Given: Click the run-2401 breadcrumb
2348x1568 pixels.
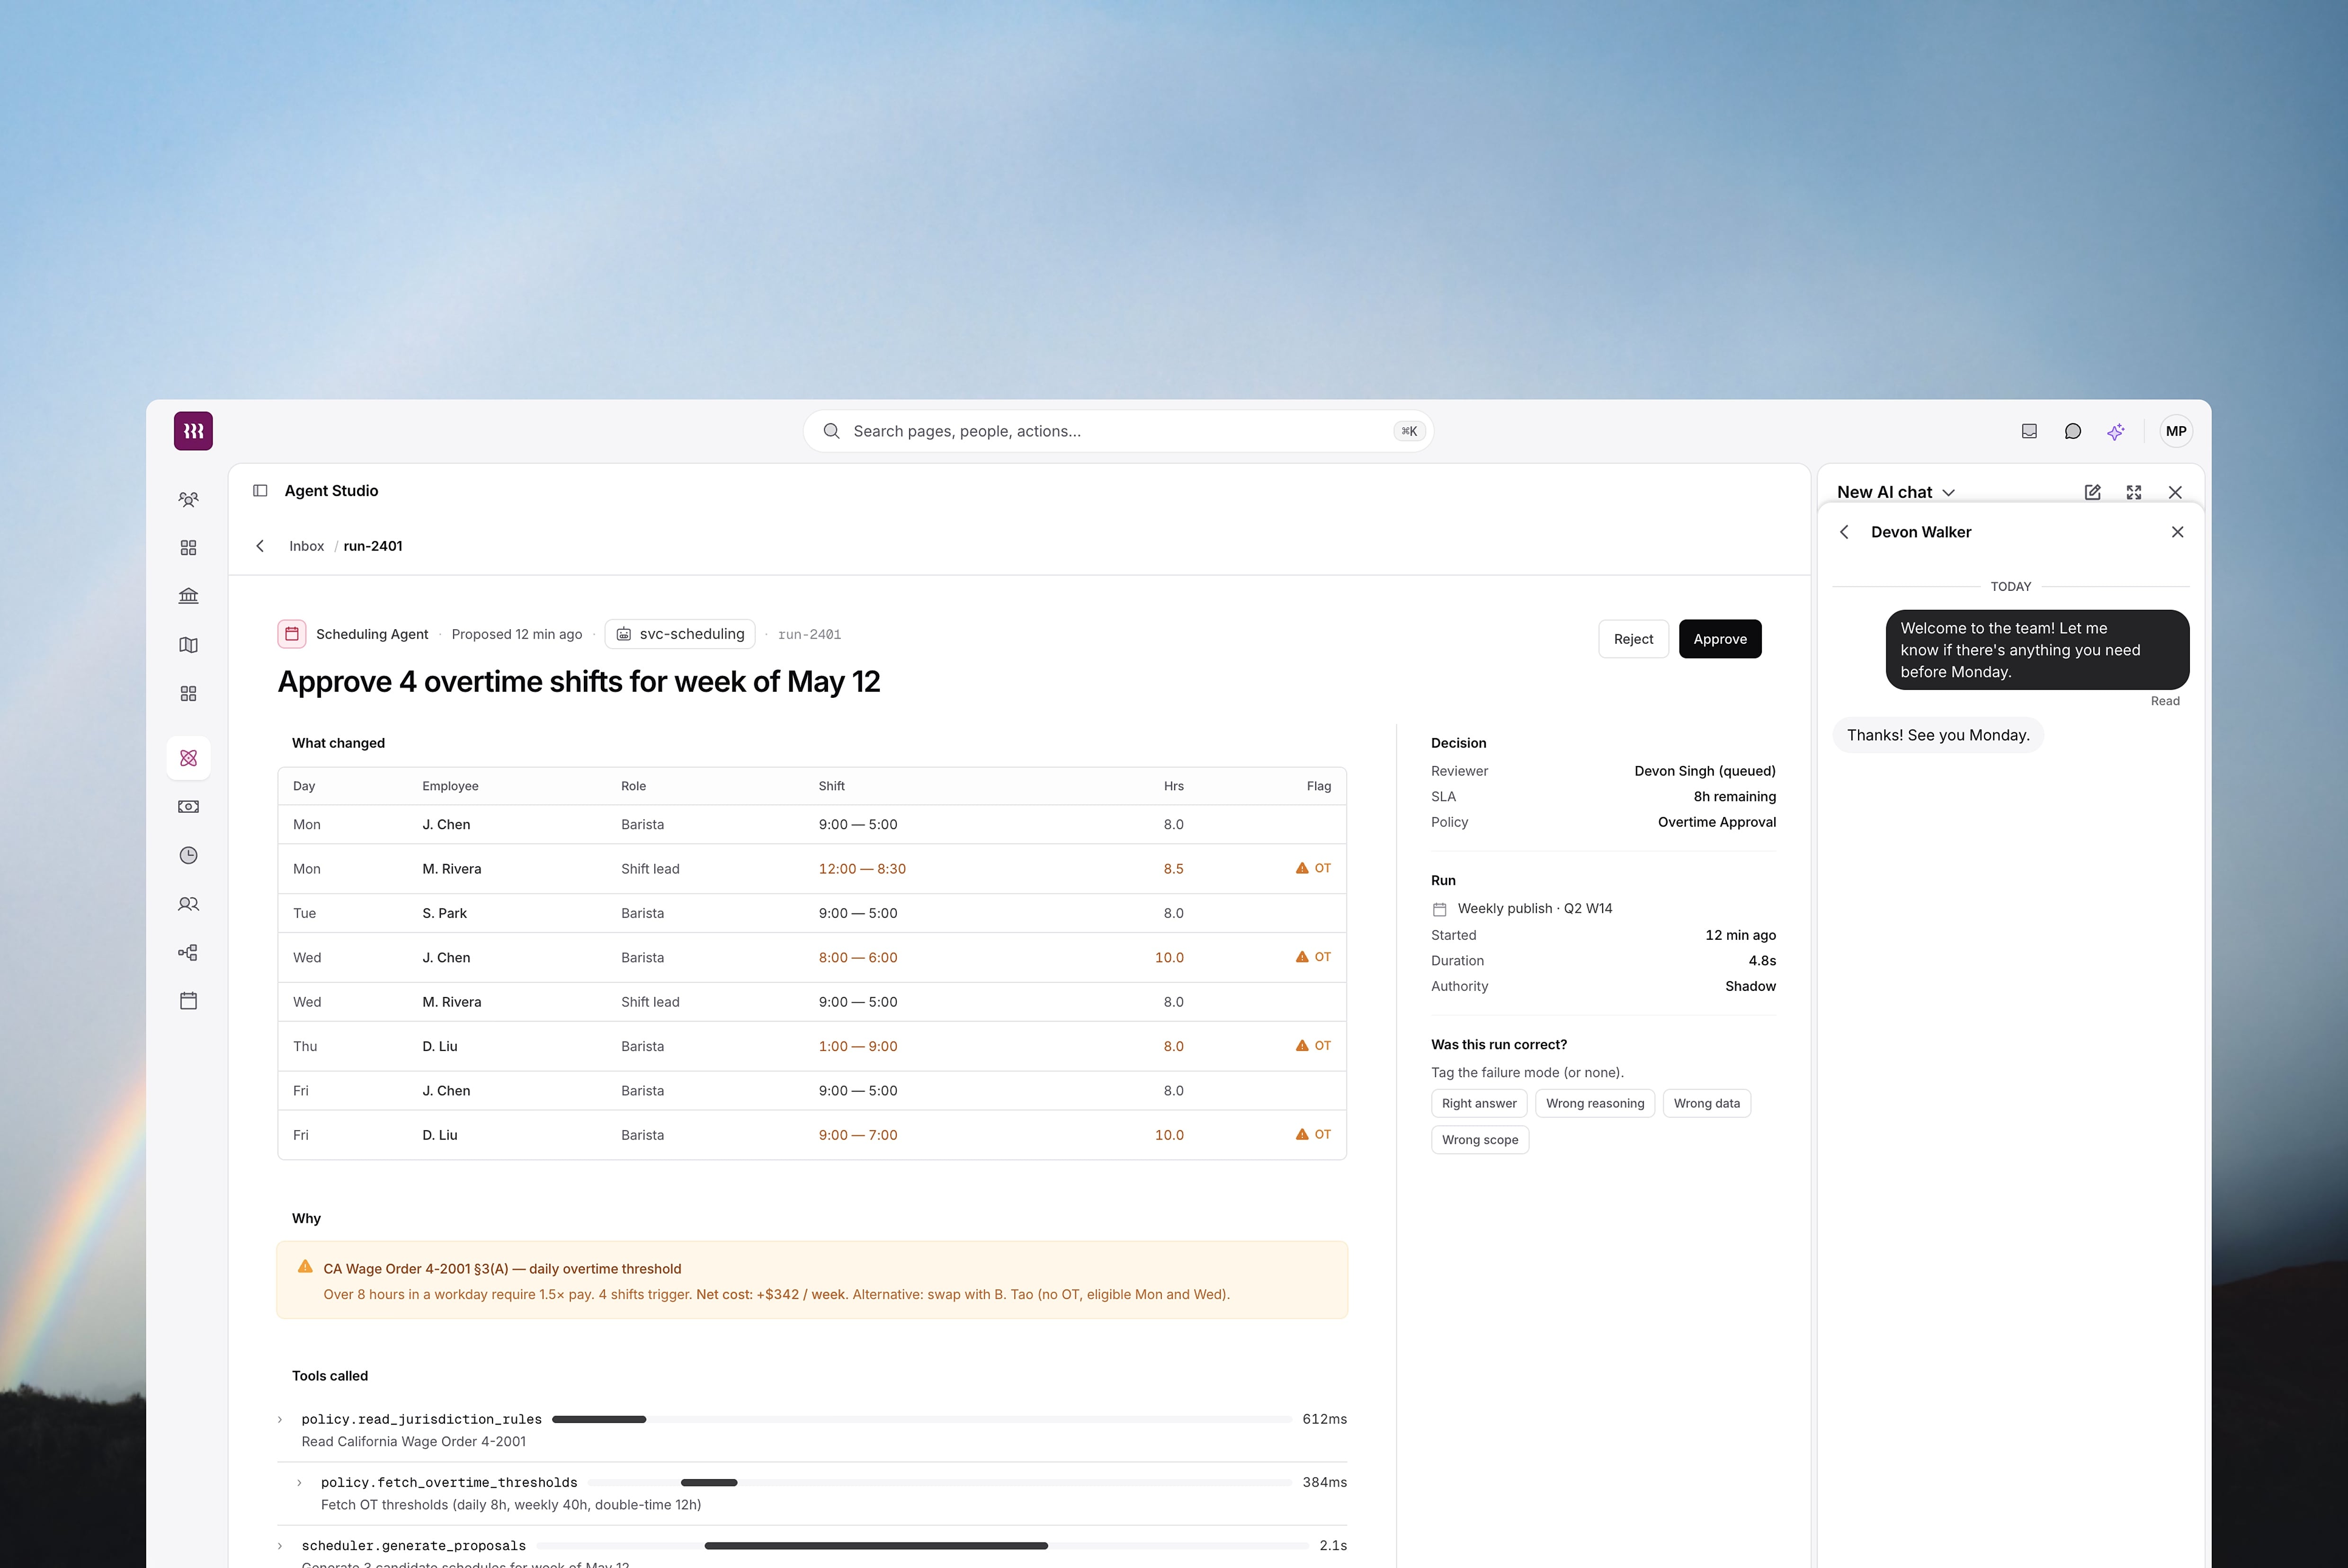Looking at the screenshot, I should [x=373, y=546].
